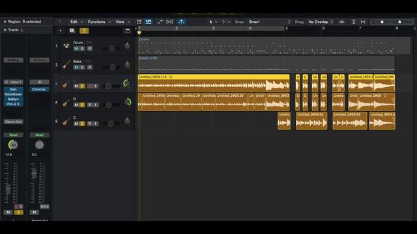
Task: Click the Stereo Out volume fader
Action: [x=34, y=174]
